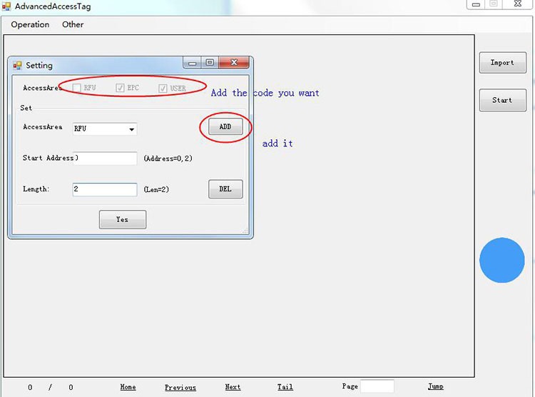This screenshot has width=535, height=397.
Task: Click the Setting dialog window icon
Action: [x=17, y=65]
